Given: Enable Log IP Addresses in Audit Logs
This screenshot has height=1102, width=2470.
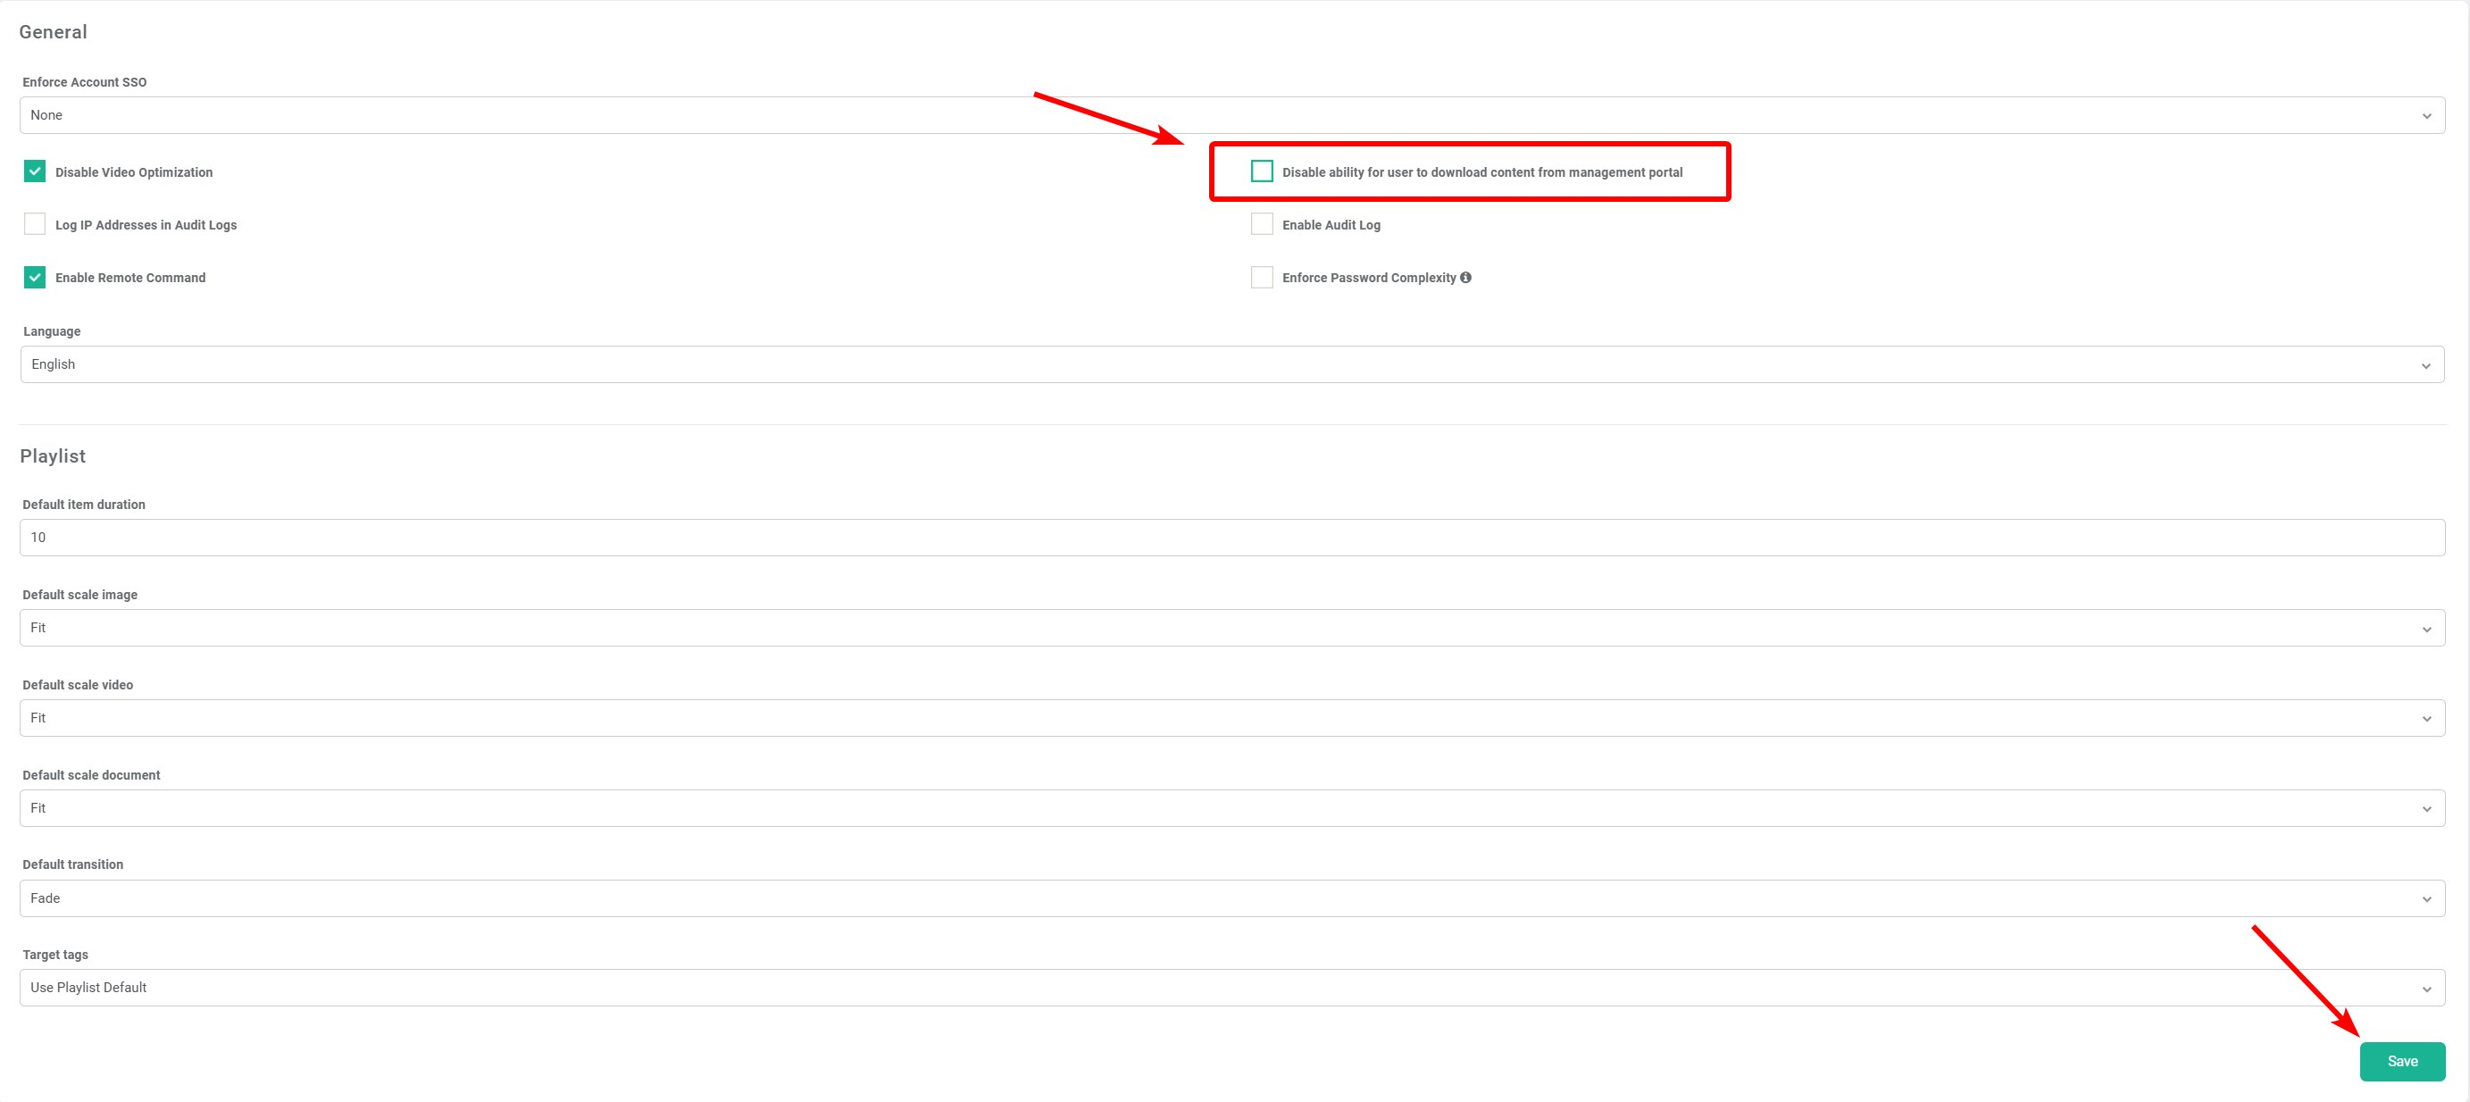Looking at the screenshot, I should coord(35,223).
